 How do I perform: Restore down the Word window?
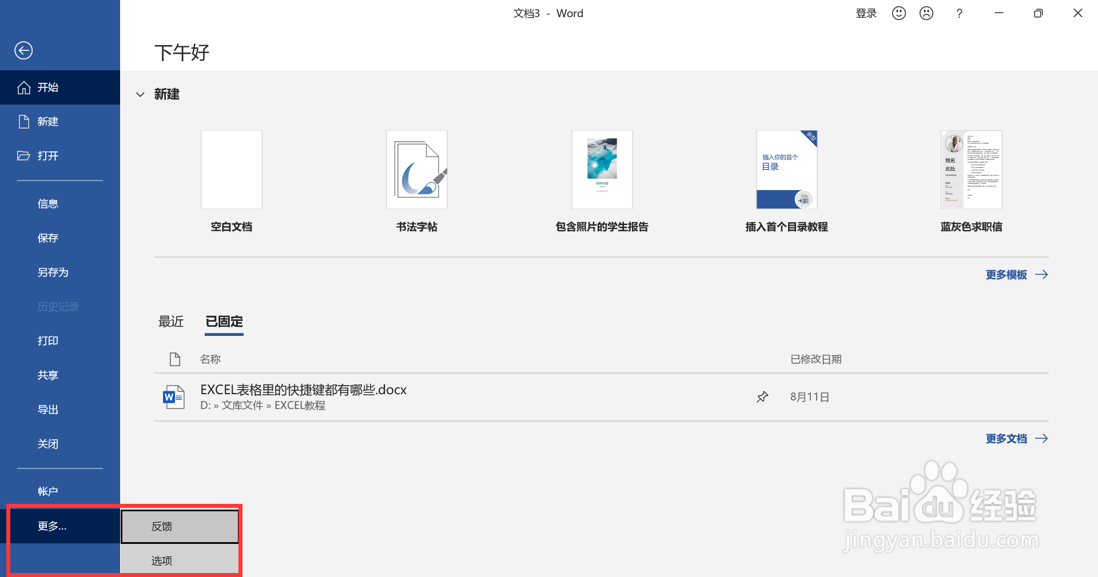[1039, 13]
